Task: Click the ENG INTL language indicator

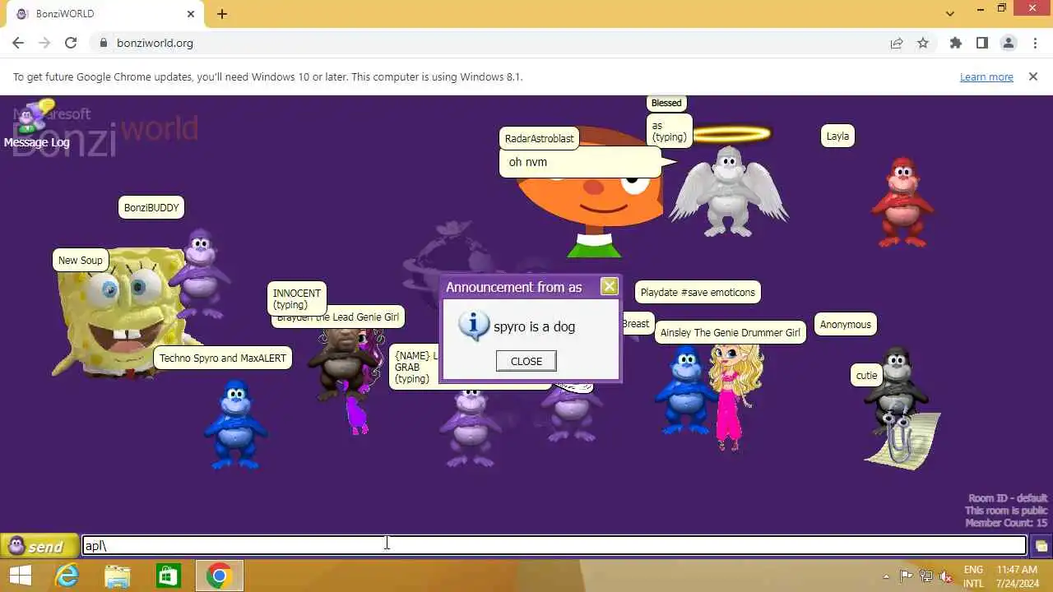Action: tap(973, 576)
